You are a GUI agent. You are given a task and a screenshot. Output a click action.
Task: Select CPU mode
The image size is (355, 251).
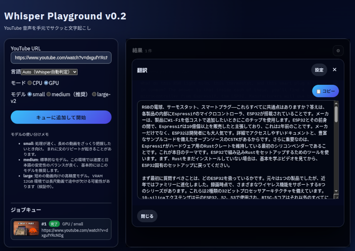tap(30, 83)
